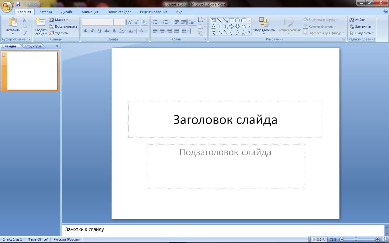
Task: Click the Заголовок слайда title placeholder
Action: [225, 119]
